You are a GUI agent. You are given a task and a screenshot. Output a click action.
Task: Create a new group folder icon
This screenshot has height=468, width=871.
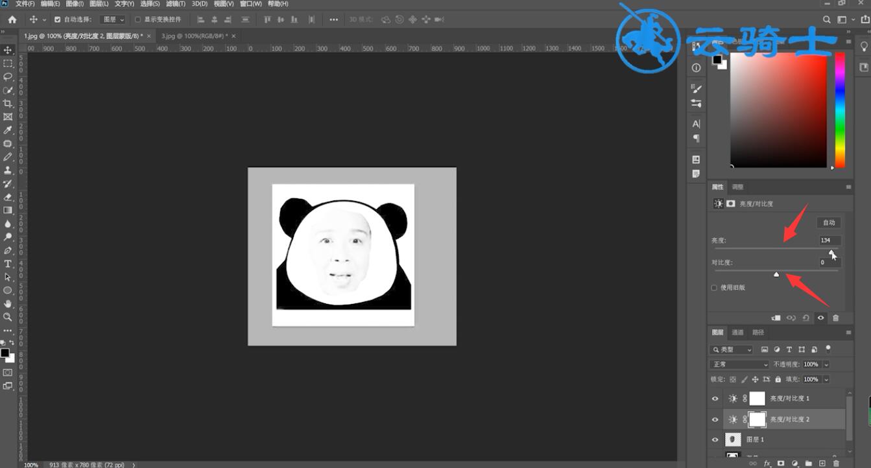[x=809, y=463]
